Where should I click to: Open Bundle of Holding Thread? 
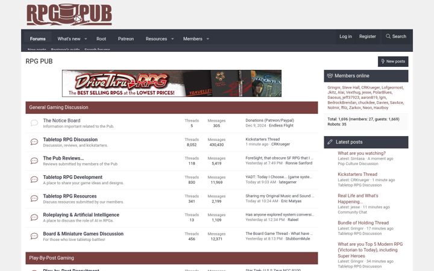click(x=363, y=223)
